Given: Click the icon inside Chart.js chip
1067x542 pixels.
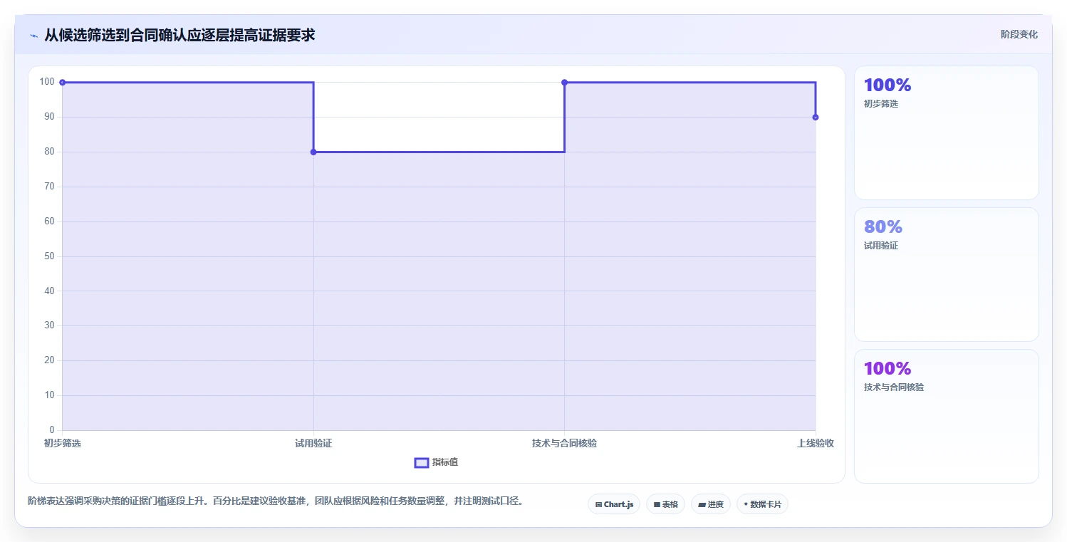Looking at the screenshot, I should (599, 504).
